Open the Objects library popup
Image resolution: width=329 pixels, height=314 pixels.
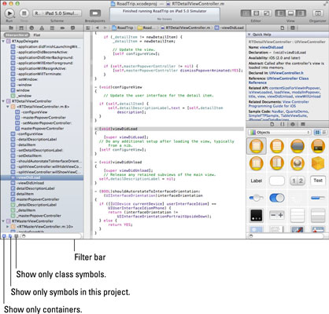pyautogui.click(x=279, y=133)
